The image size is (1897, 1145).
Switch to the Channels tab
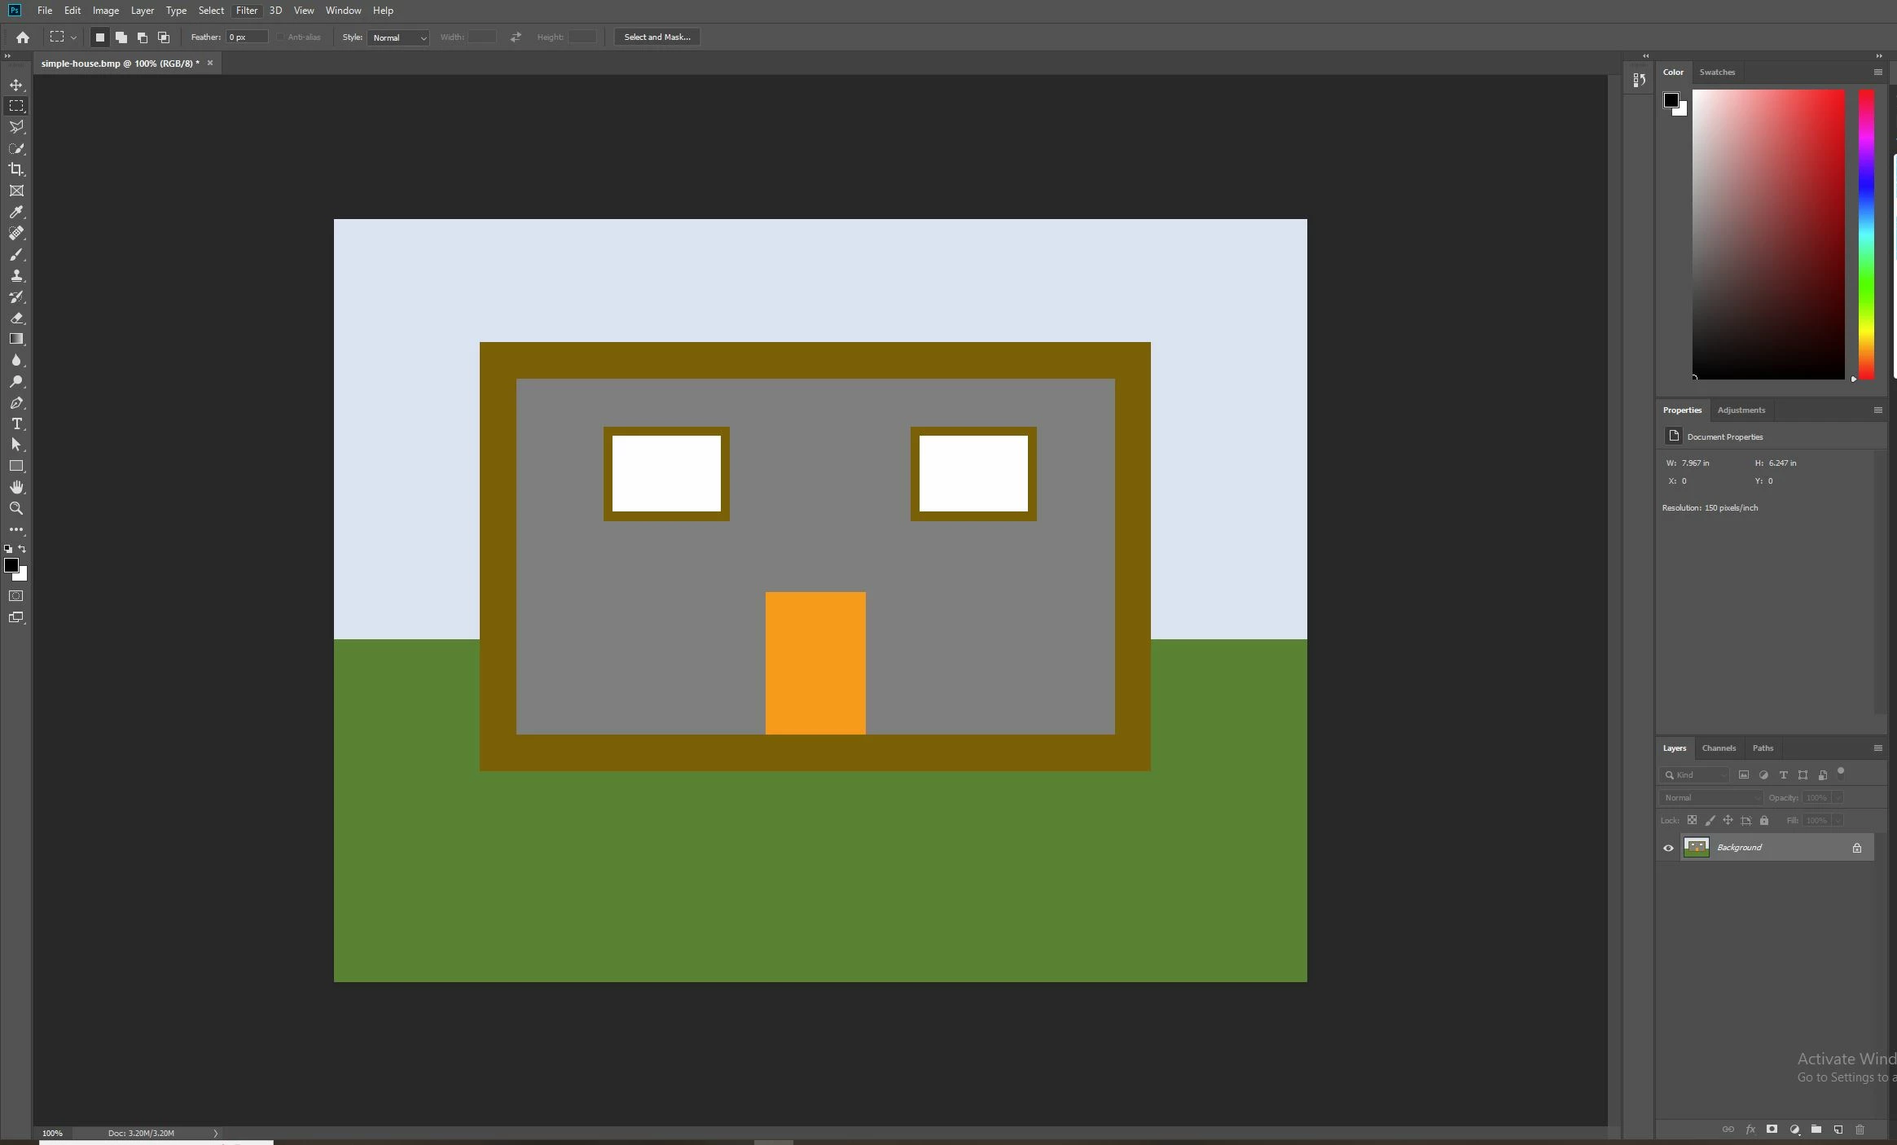pos(1719,748)
